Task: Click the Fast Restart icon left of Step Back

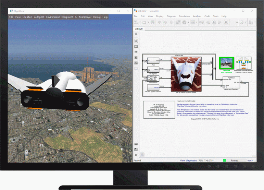Action: tap(202, 22)
